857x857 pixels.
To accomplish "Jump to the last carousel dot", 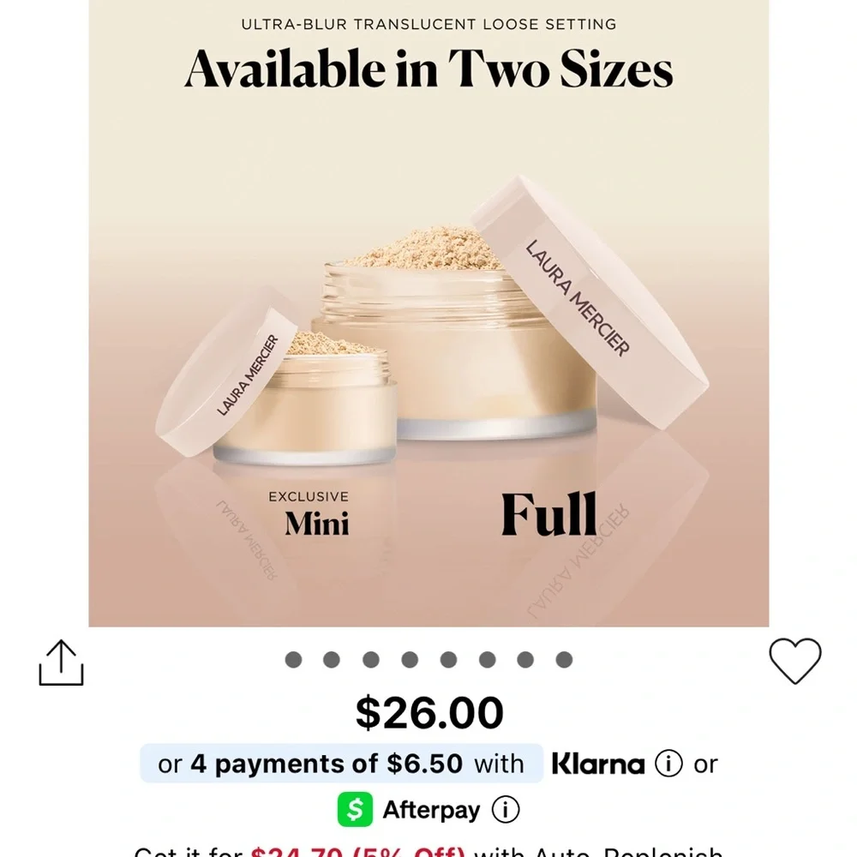I will click(564, 659).
